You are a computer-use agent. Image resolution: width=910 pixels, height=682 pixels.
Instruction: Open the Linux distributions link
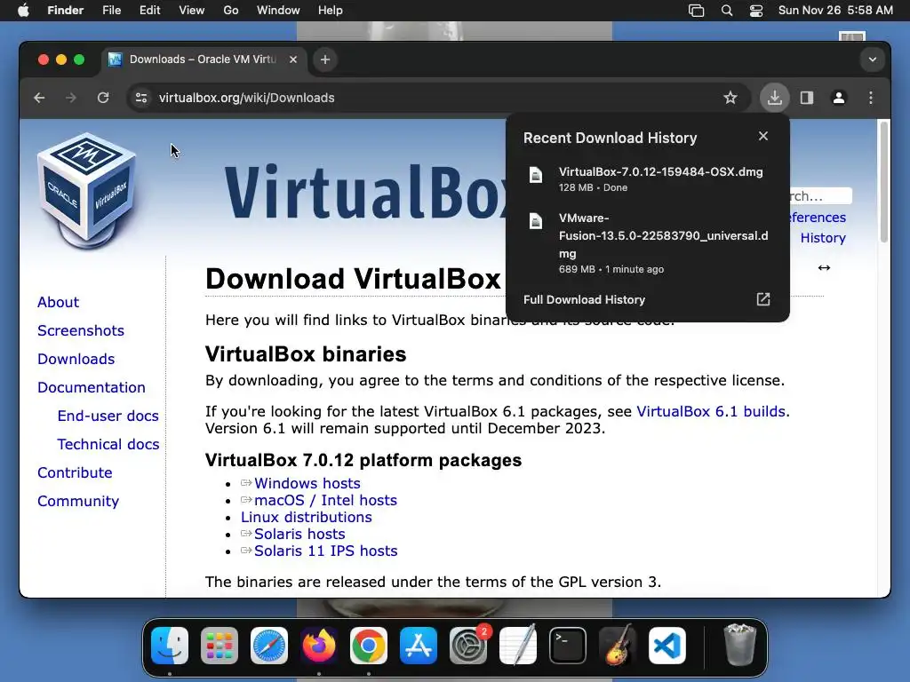tap(307, 517)
